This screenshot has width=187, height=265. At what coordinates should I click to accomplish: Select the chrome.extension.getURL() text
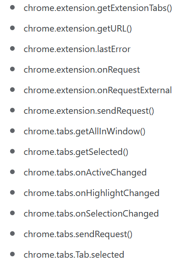pos(77,29)
